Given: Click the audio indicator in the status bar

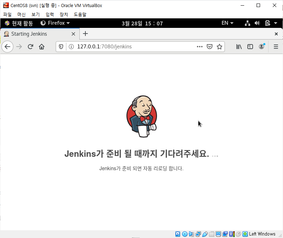Looking at the screenshot, I should pos(191,234).
